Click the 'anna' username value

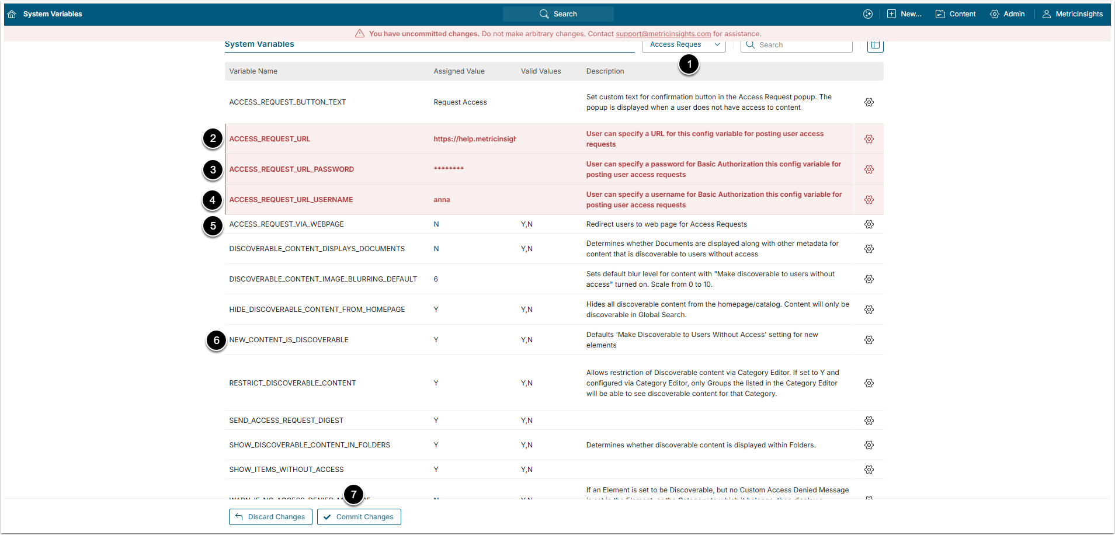coord(442,200)
